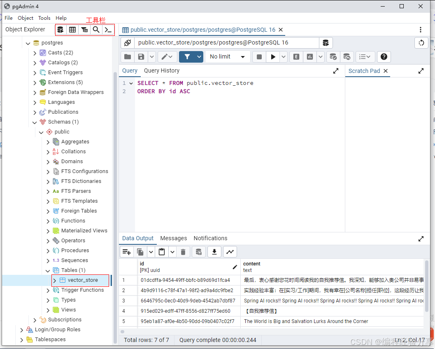Screen dimensions: 435x349
Task: Expand the Functions tree node
Action: coord(48,221)
